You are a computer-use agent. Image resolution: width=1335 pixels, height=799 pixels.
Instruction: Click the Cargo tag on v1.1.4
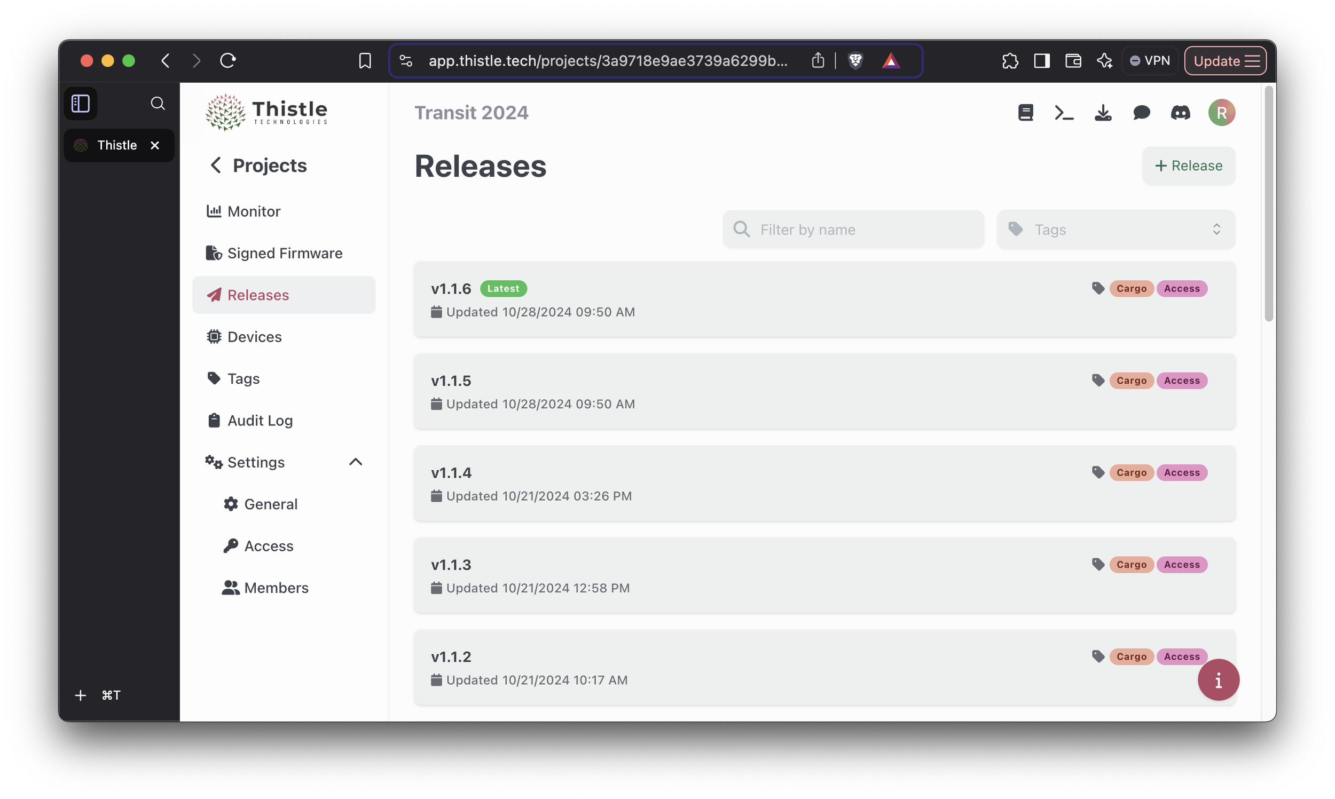tap(1132, 472)
